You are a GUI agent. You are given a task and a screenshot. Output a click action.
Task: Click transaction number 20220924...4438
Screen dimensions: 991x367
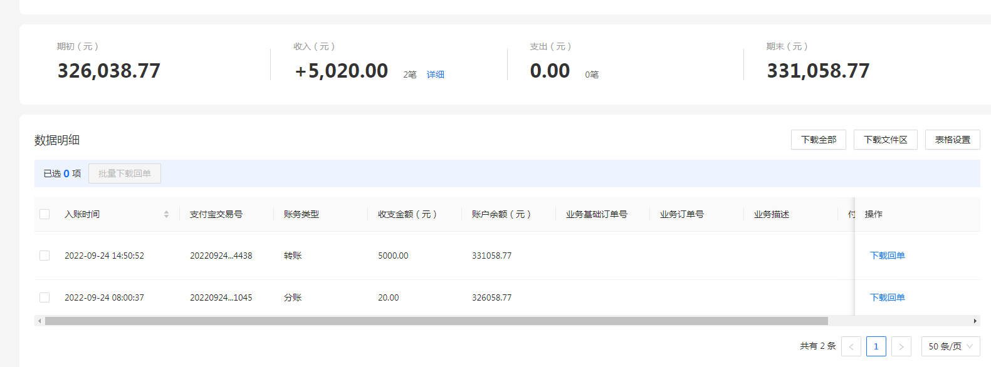click(221, 256)
